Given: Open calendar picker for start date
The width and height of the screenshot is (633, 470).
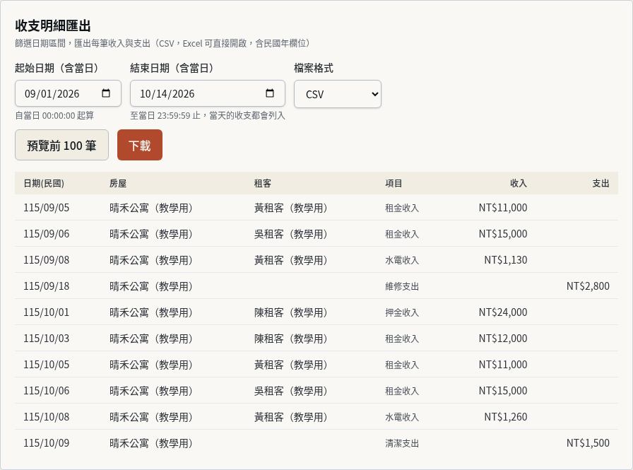Looking at the screenshot, I should [x=106, y=93].
